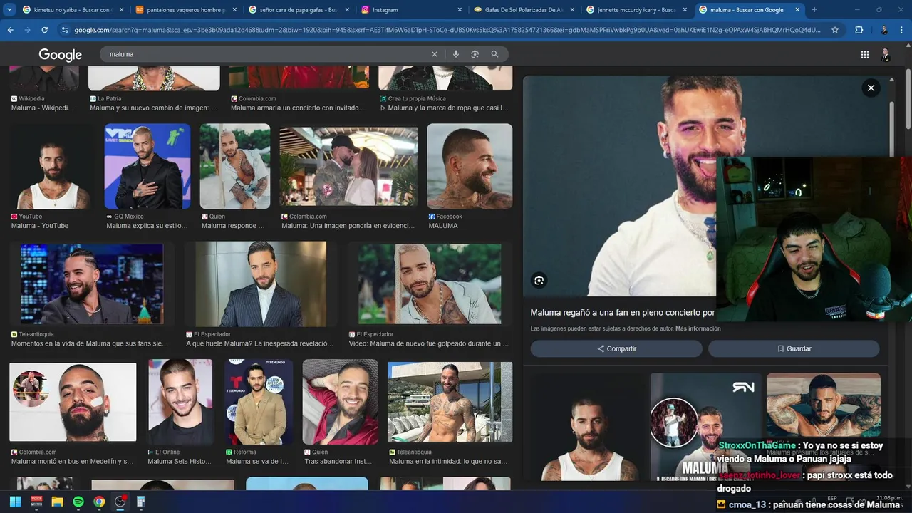
Task: Open the Calculator taskbar icon
Action: tap(141, 502)
